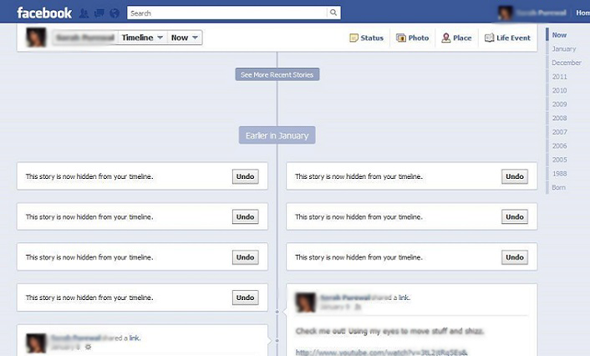Jump to 2008 in timeline sidebar
The image size is (590, 356).
560,118
